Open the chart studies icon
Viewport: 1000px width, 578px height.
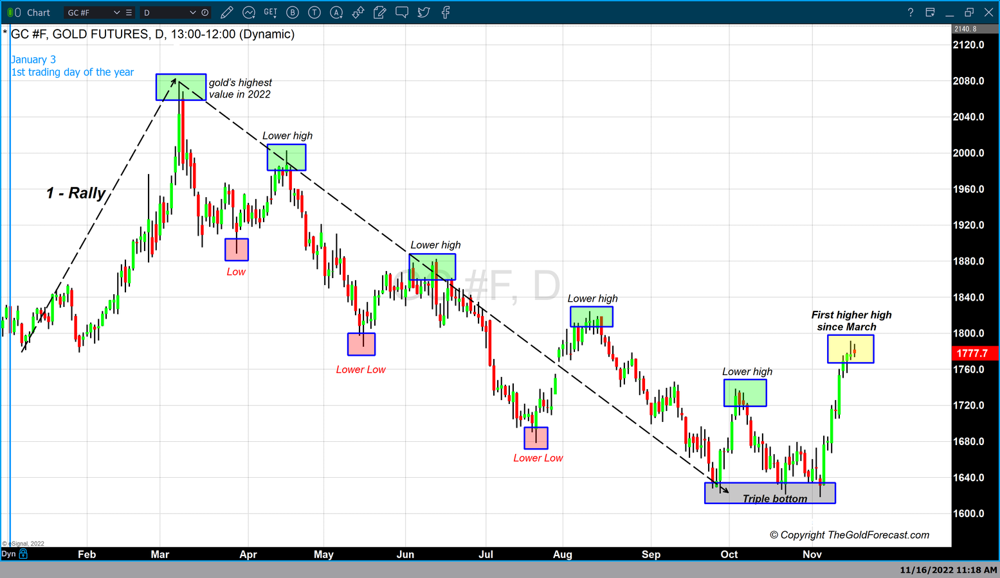[249, 12]
